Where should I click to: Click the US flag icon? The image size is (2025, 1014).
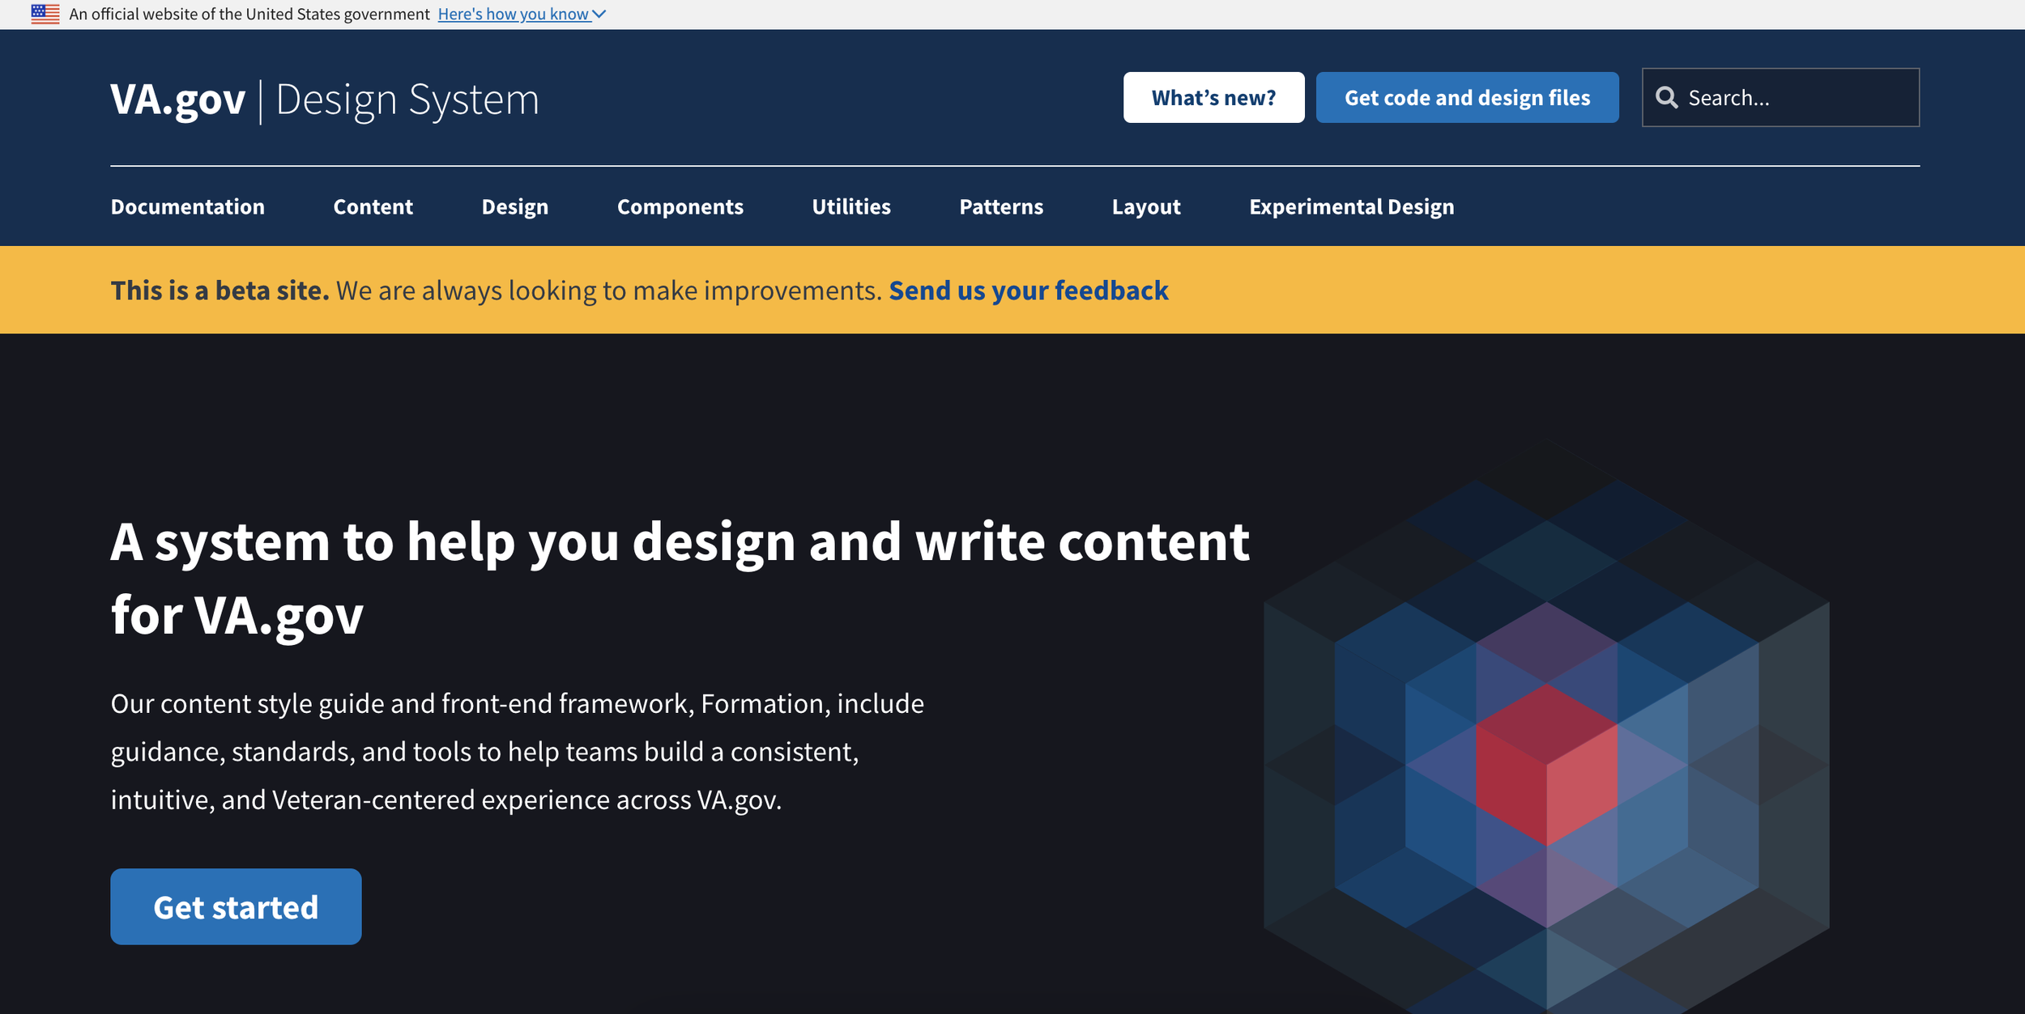(45, 14)
